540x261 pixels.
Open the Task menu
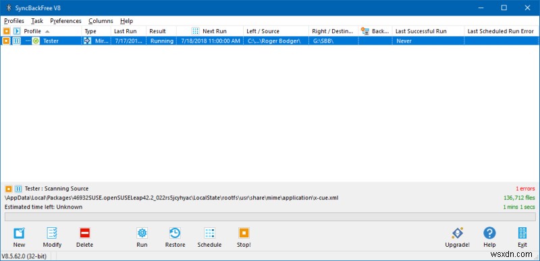37,21
